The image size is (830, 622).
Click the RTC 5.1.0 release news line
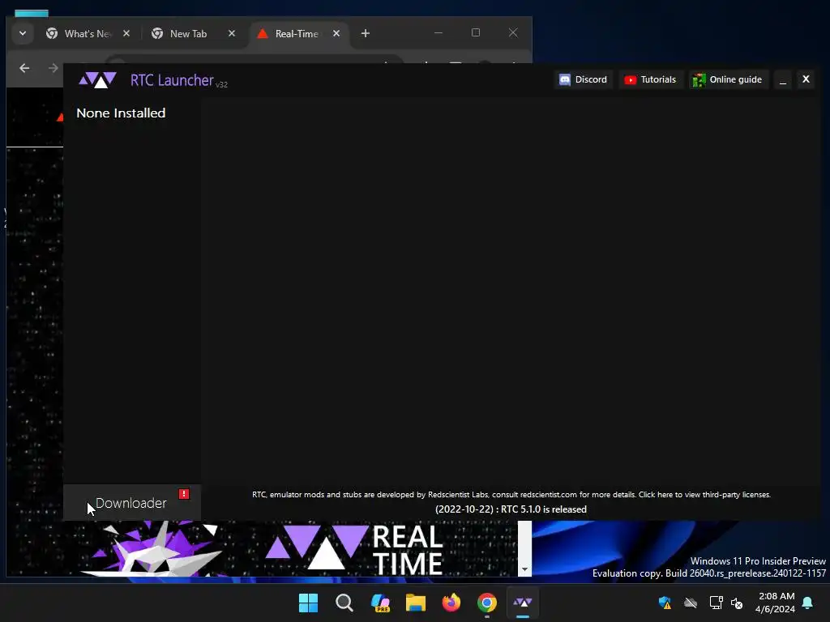pos(511,509)
